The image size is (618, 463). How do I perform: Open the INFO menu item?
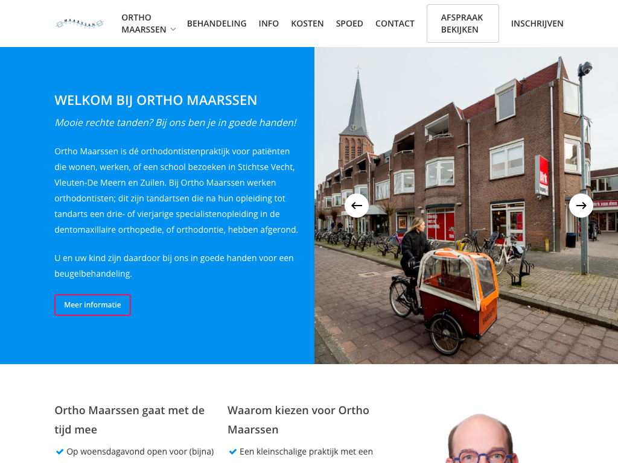click(x=269, y=24)
